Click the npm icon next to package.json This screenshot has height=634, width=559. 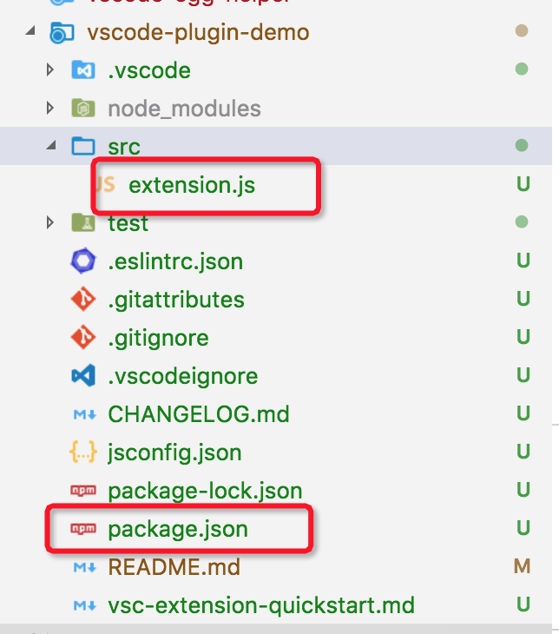(x=82, y=529)
